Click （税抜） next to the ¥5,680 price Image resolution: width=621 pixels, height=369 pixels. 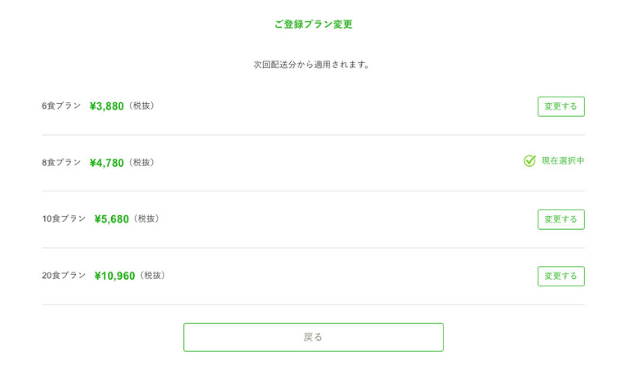(x=146, y=219)
